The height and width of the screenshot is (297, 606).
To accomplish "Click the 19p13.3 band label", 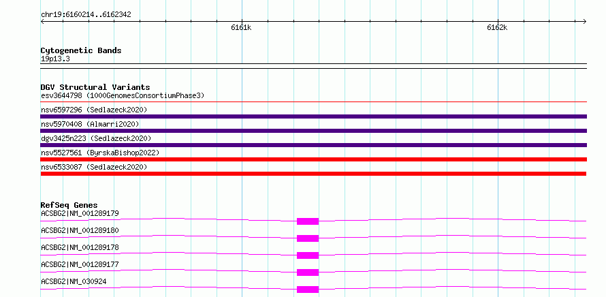I will 55,59.
